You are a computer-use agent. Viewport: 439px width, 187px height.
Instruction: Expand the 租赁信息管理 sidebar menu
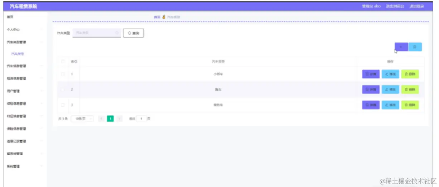[25, 79]
